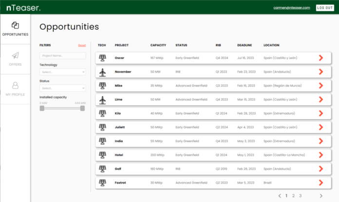
Task: Open the Offers section in sidebar
Action: coord(15,59)
